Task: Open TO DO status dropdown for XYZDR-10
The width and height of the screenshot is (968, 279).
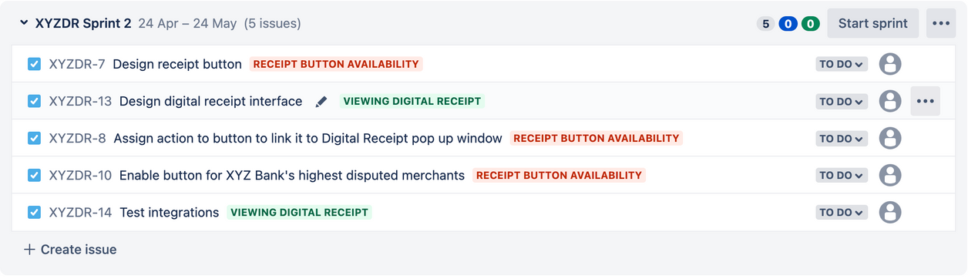Action: coord(842,175)
